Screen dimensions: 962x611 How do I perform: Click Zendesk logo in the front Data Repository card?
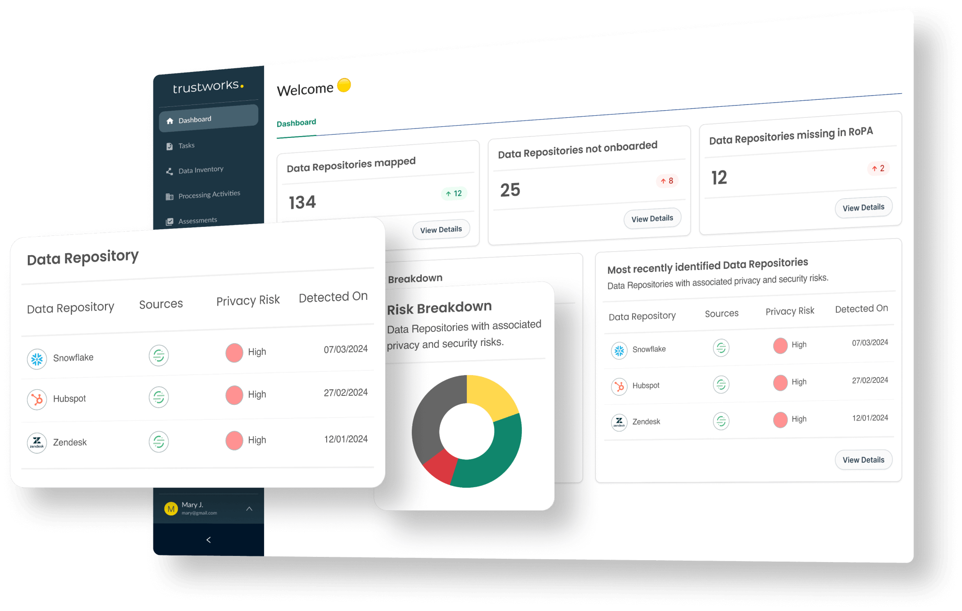tap(37, 443)
